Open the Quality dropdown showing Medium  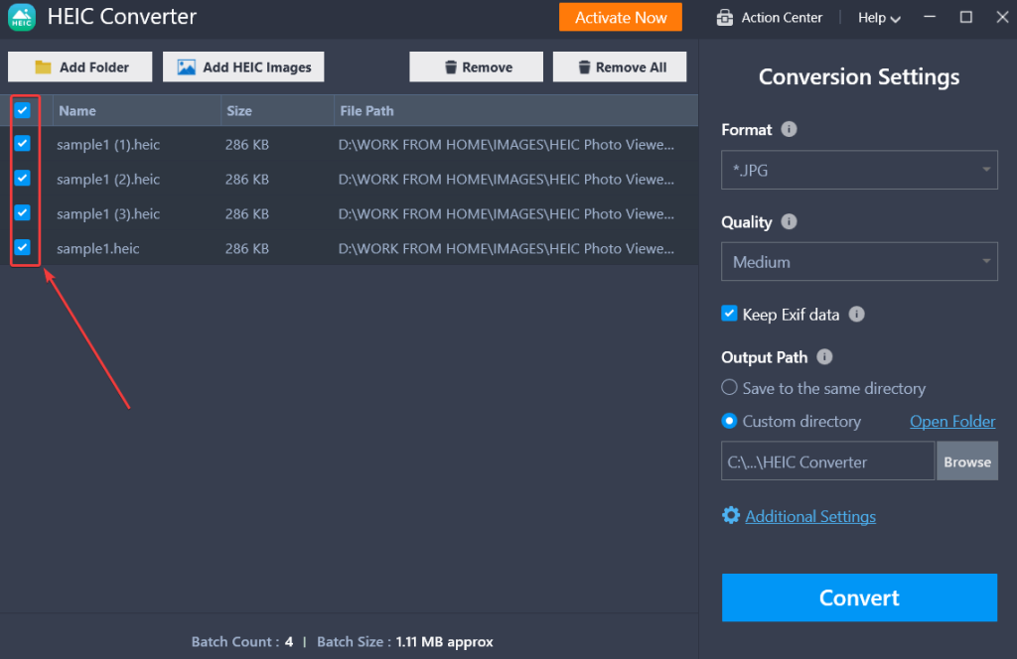[859, 262]
